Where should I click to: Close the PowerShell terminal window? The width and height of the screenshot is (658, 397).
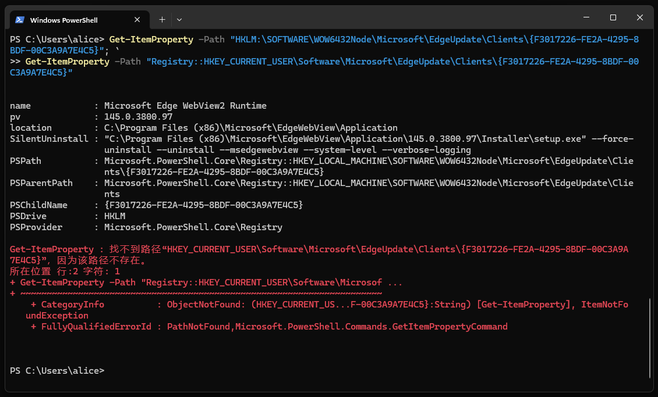639,17
